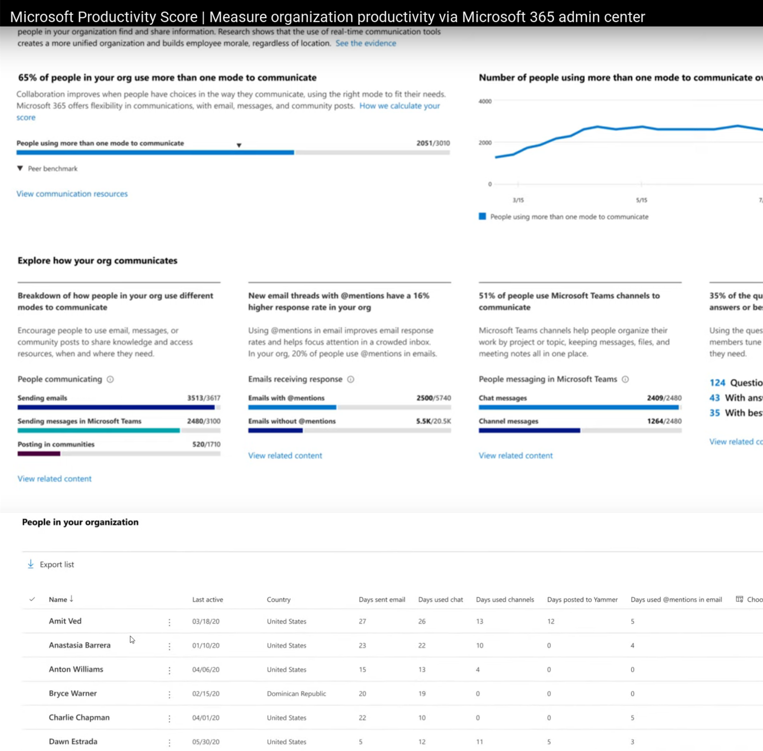
Task: Open the more actions menu for Dawn Estrada
Action: pyautogui.click(x=169, y=743)
